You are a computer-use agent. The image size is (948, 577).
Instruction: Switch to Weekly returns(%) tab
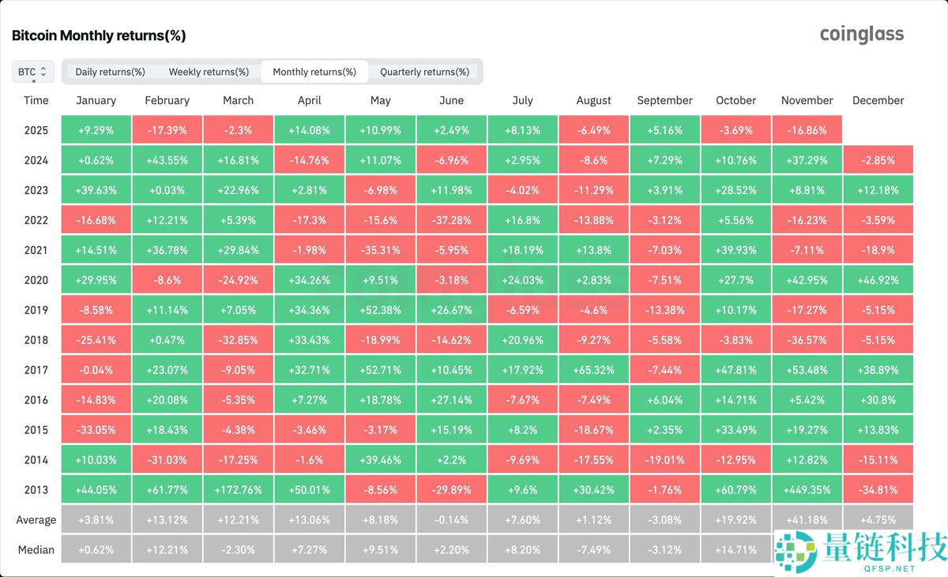coord(209,72)
